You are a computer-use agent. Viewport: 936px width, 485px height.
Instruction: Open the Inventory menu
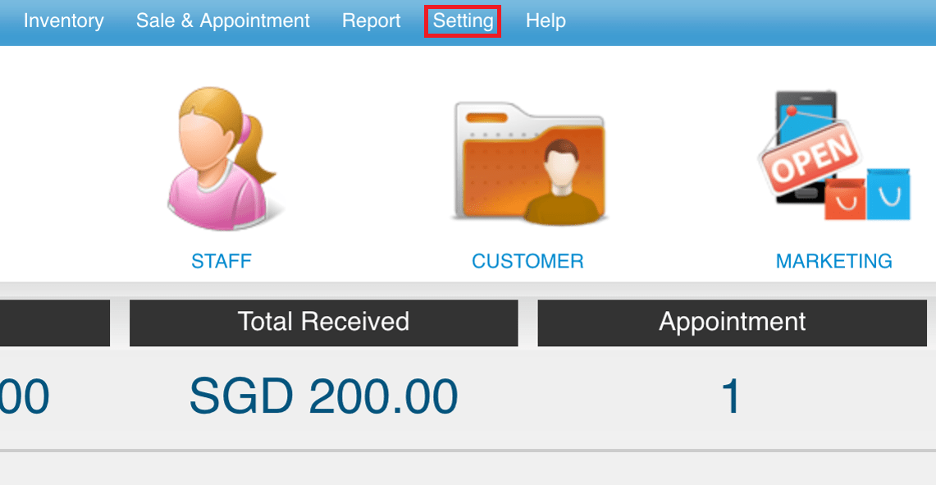click(x=63, y=21)
